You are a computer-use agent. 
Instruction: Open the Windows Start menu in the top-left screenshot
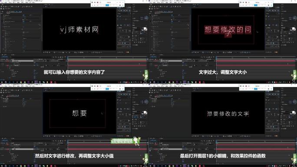pos(1,82)
